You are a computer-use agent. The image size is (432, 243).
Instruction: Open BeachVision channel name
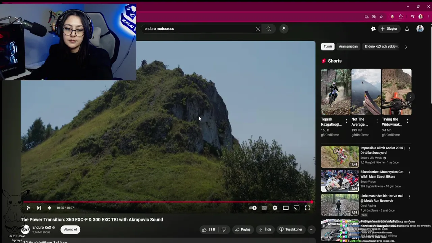coord(368,182)
